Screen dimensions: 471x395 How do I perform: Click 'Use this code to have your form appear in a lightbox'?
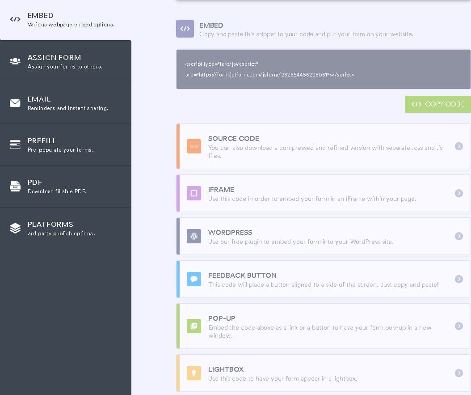pos(283,379)
